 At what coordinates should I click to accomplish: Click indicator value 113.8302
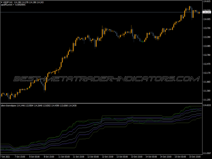[x=47, y=106]
